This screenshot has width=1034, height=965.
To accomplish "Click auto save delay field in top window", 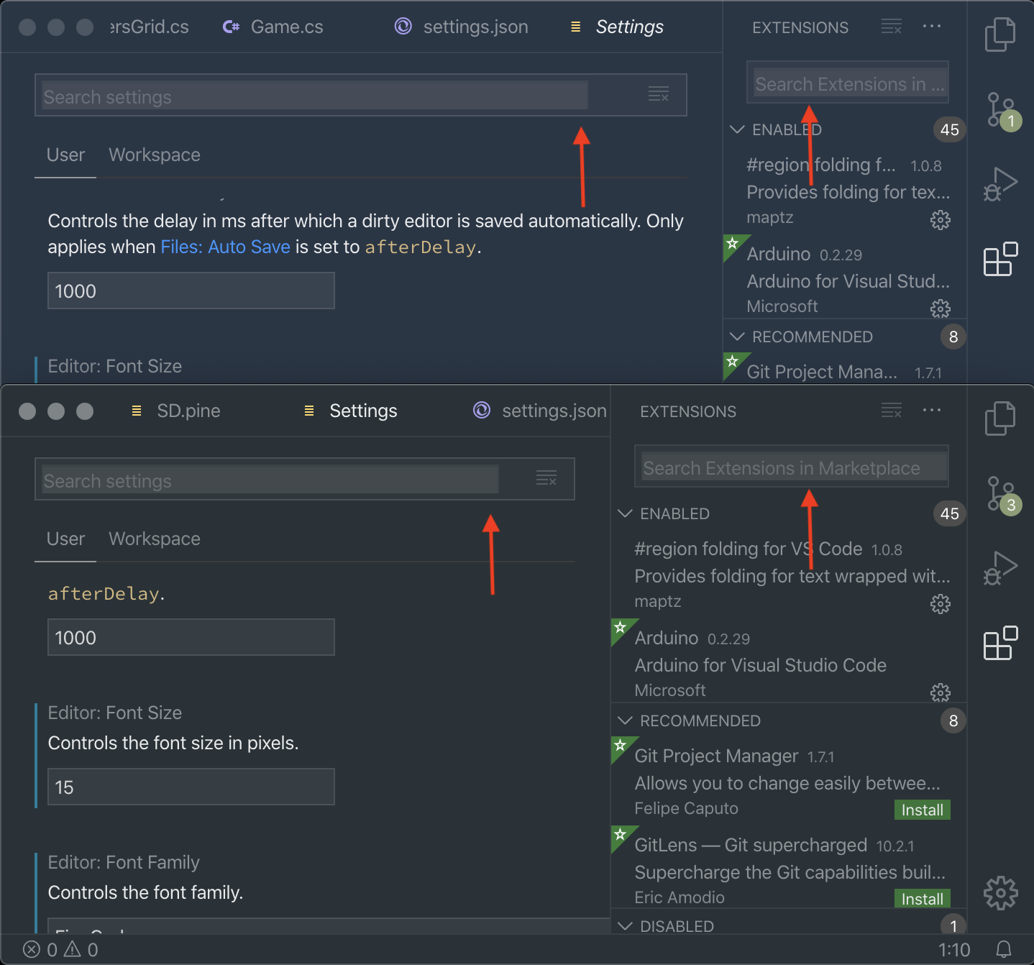I will coord(191,291).
